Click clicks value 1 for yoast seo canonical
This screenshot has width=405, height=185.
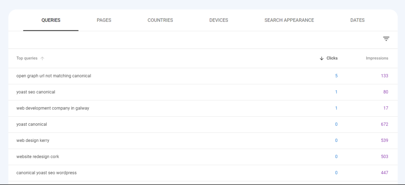pyautogui.click(x=336, y=92)
